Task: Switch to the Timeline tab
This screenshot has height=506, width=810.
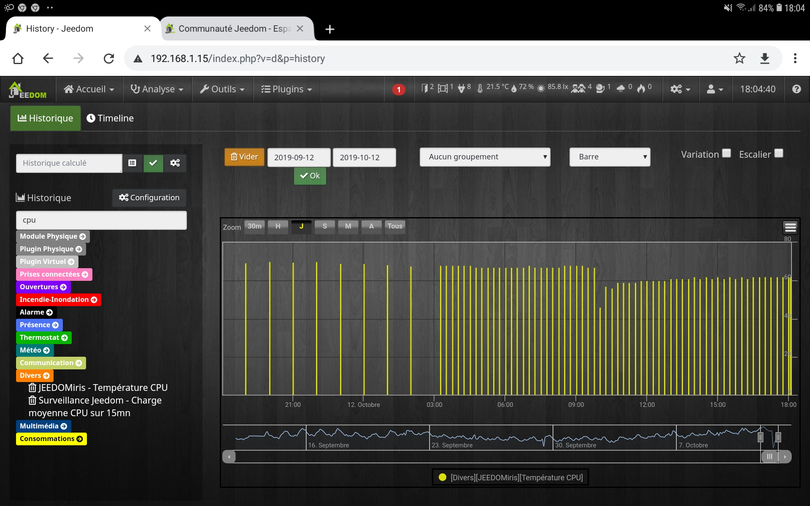Action: 110,118
